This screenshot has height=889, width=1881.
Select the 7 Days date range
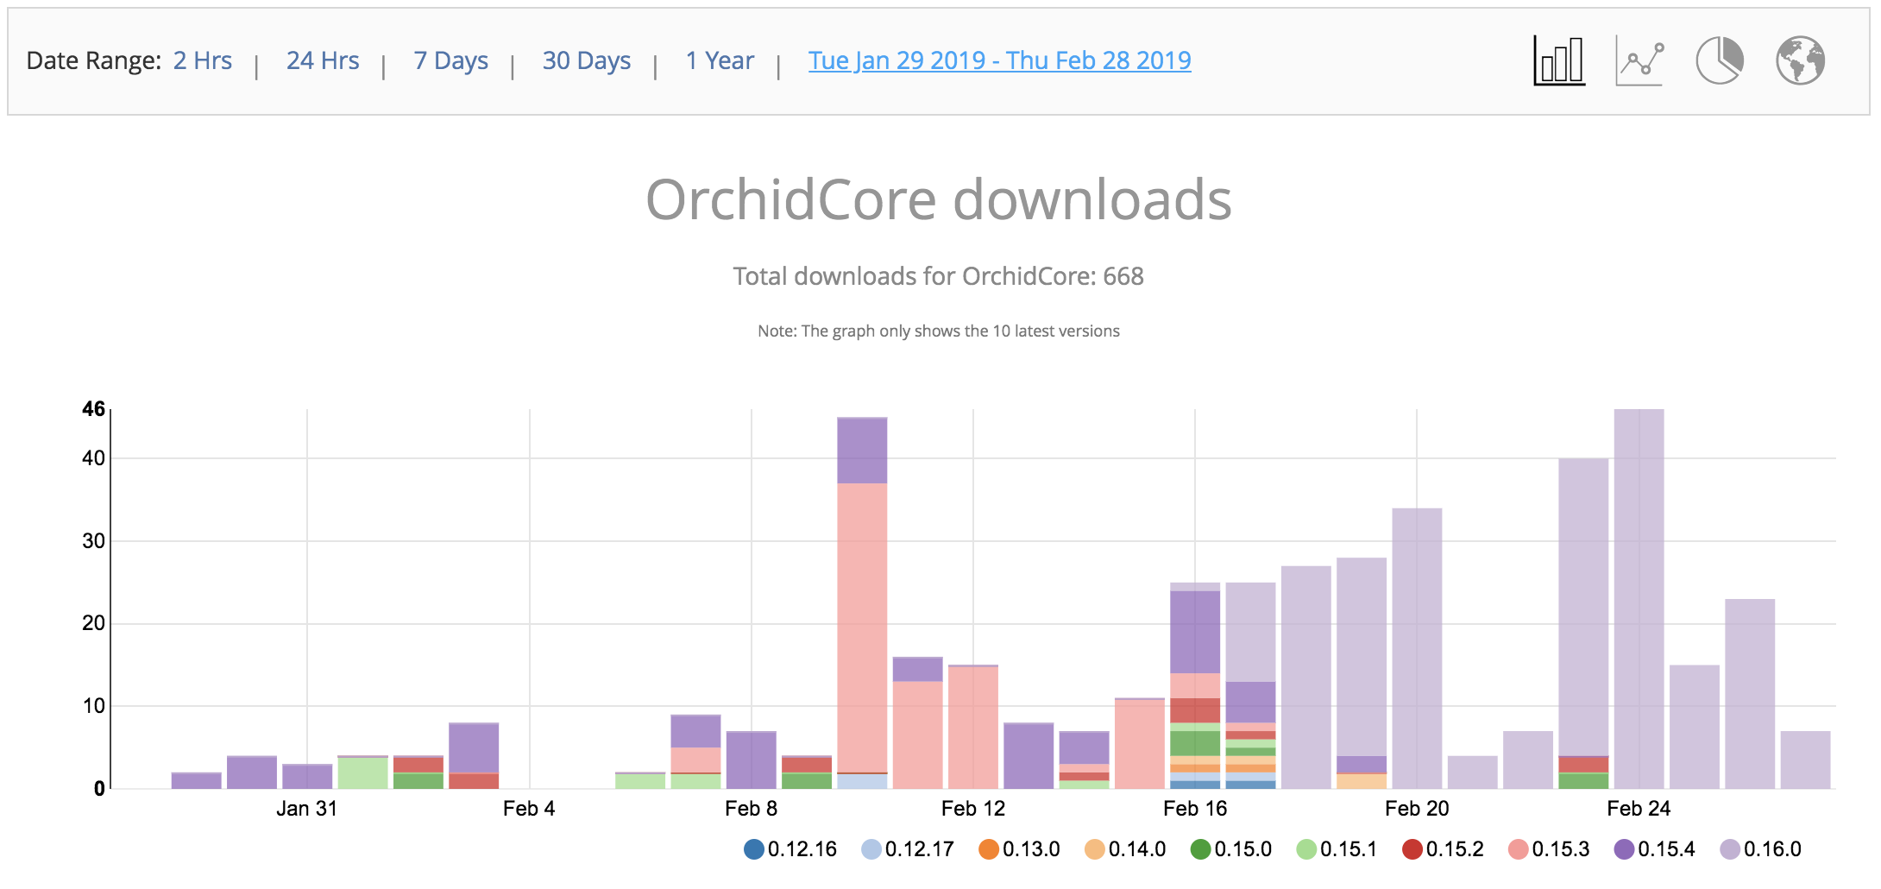coord(450,60)
